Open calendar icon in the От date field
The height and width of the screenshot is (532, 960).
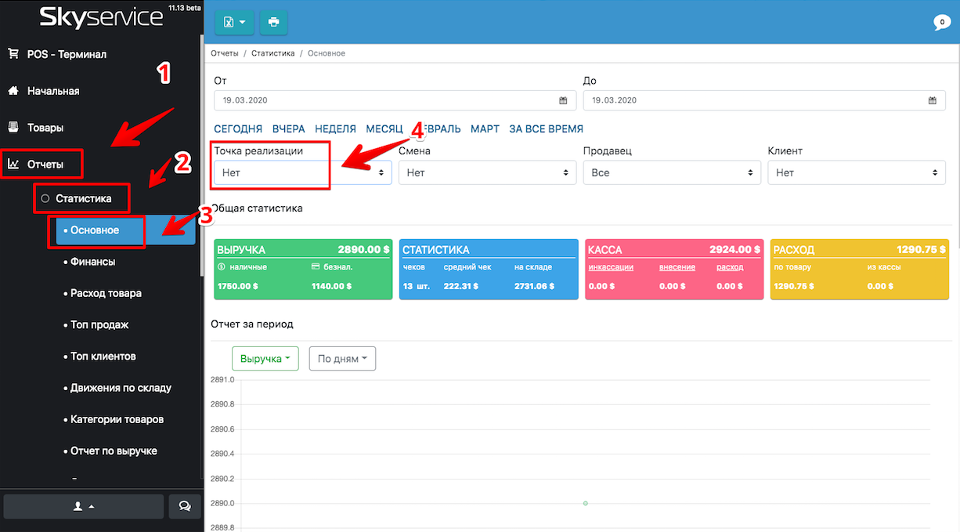click(x=563, y=100)
